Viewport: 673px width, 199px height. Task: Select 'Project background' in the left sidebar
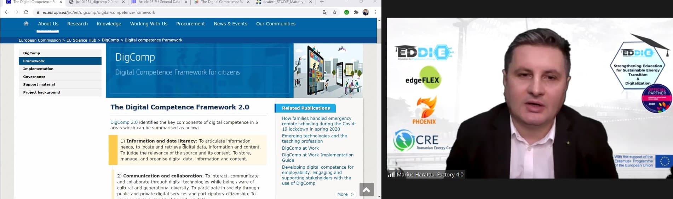(60, 92)
